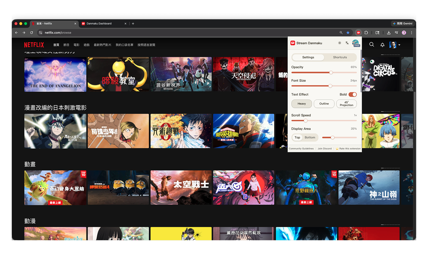Open Netflix search magnifier
Image resolution: width=428 pixels, height=267 pixels.
click(x=371, y=44)
